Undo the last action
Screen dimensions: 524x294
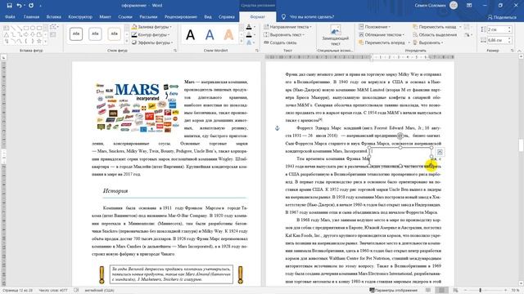point(19,6)
